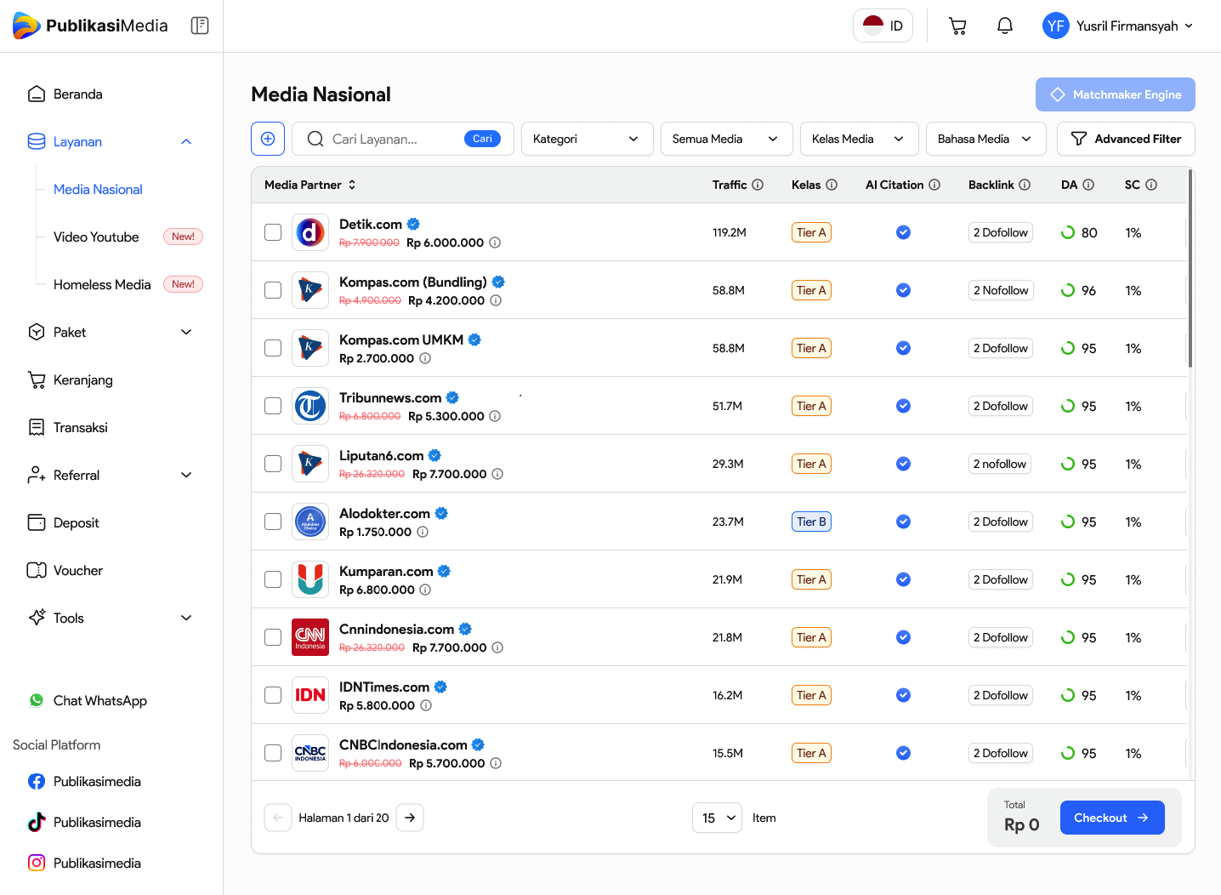Click the DA info icon
The height and width of the screenshot is (895, 1221).
pyautogui.click(x=1088, y=185)
